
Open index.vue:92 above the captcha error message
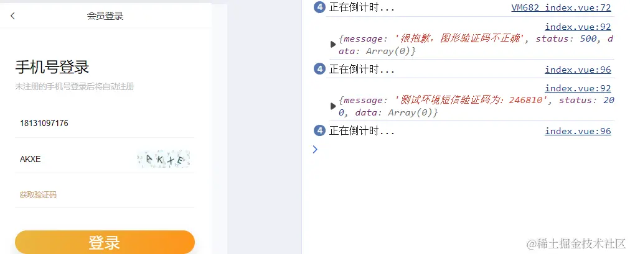(578, 27)
